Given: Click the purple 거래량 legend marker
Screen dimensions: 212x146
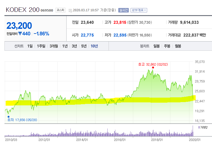Looking at the screenshot, I should [199, 127].
